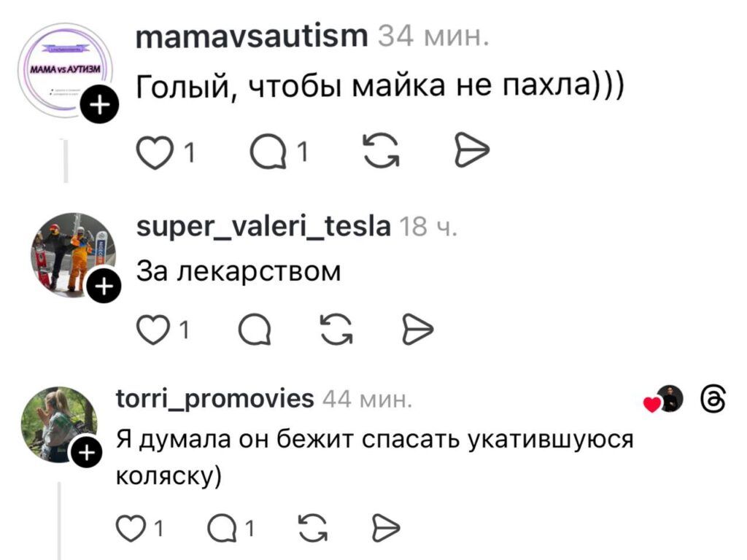
Task: Like the super_valeri_tesla comment
Action: (x=152, y=332)
